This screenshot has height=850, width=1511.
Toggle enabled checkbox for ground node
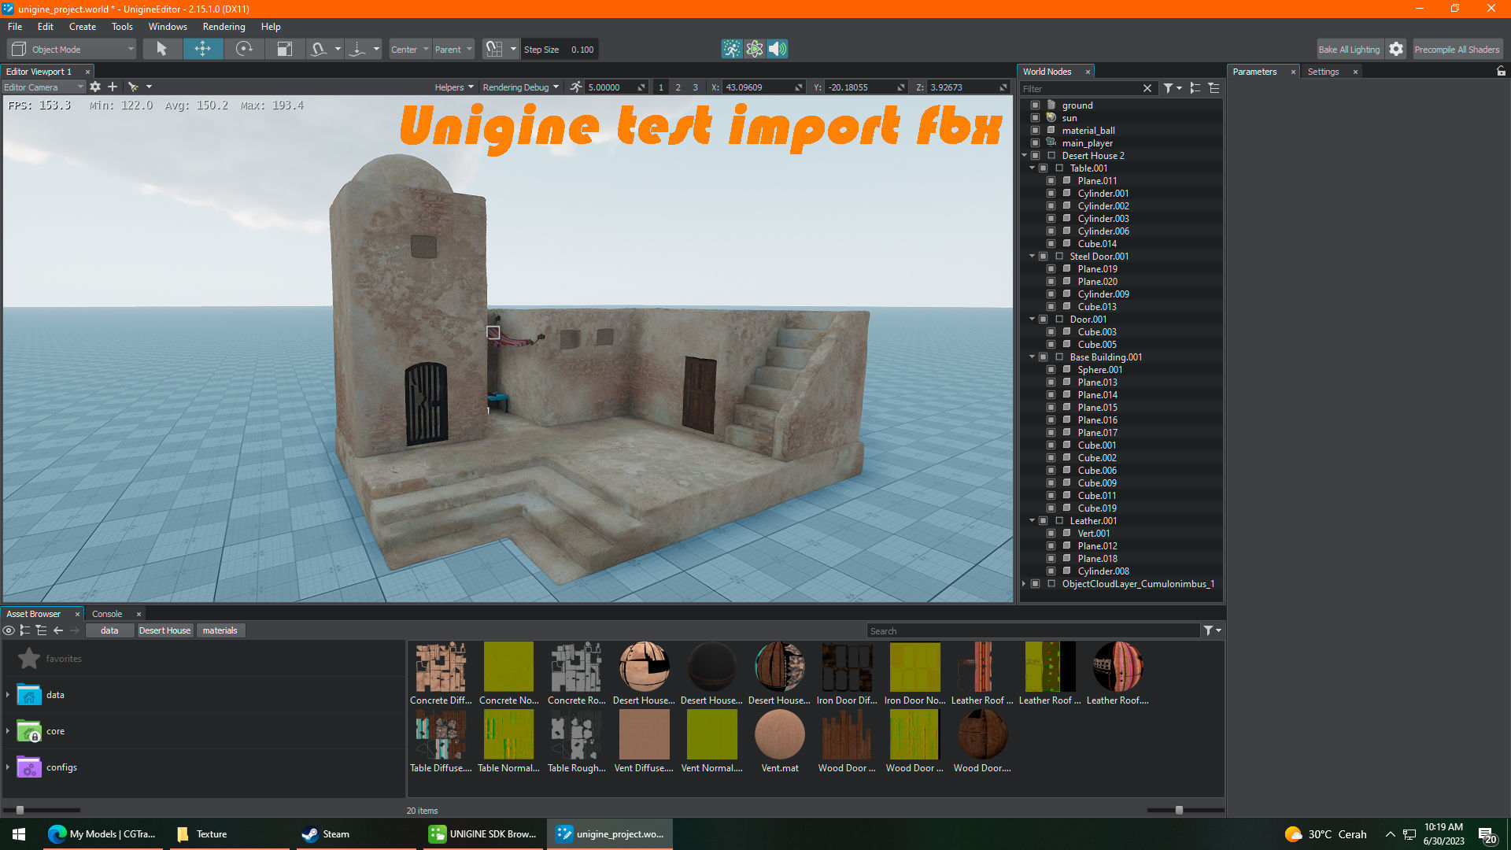pos(1036,105)
